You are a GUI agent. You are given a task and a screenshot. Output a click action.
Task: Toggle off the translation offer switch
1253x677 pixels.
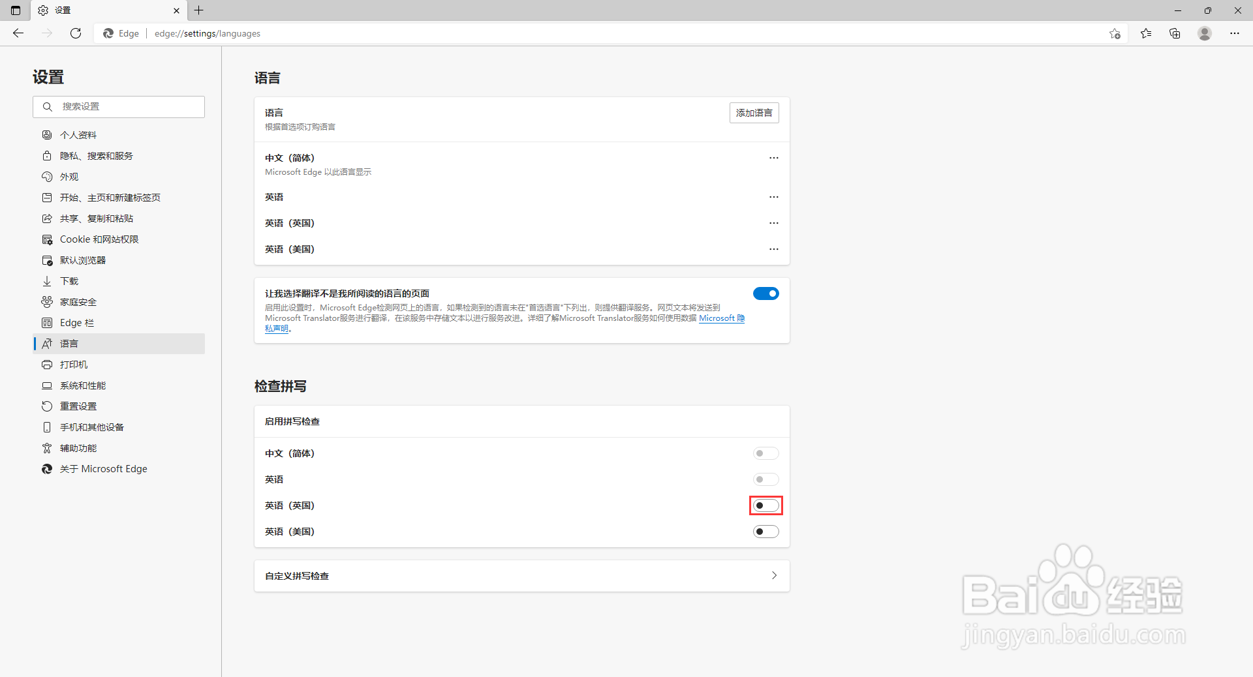coord(766,293)
